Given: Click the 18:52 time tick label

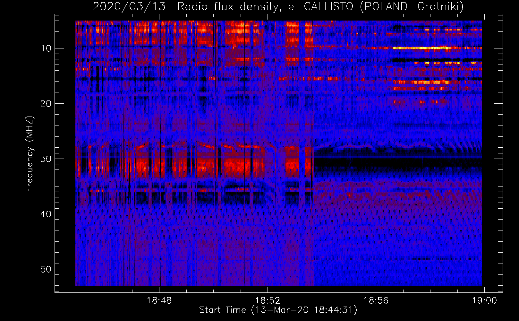Looking at the screenshot, I should click(268, 301).
